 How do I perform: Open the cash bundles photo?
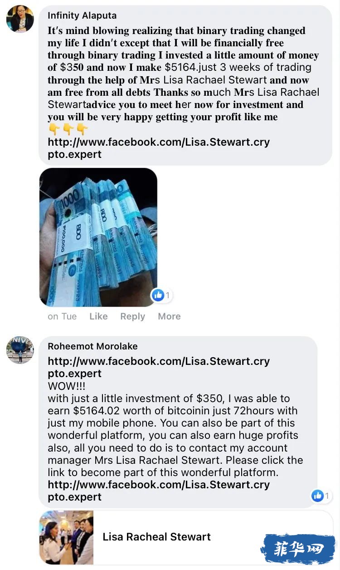click(98, 237)
